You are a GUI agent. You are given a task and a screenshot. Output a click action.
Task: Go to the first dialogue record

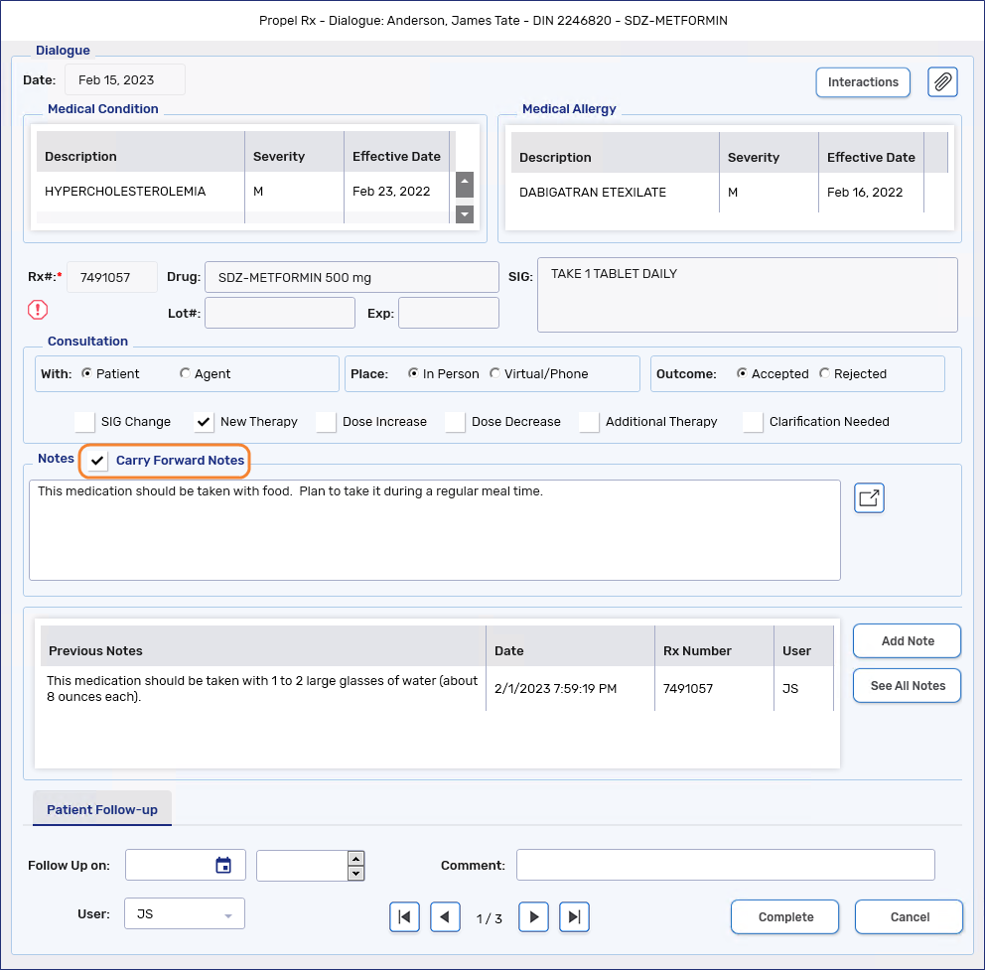click(404, 916)
